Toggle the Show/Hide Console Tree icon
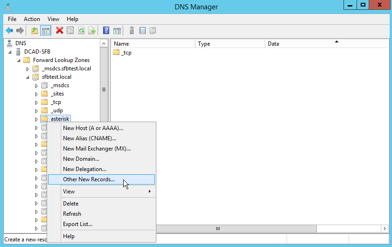Screen dimensions: 392x247 [46, 31]
